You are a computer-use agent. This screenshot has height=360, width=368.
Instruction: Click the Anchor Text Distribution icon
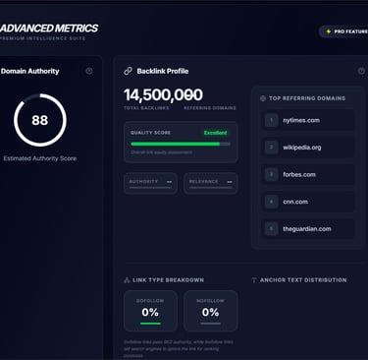[254, 280]
